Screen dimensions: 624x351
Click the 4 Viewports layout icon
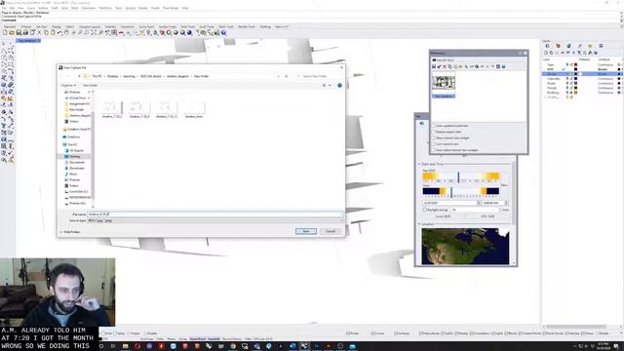pos(114,32)
